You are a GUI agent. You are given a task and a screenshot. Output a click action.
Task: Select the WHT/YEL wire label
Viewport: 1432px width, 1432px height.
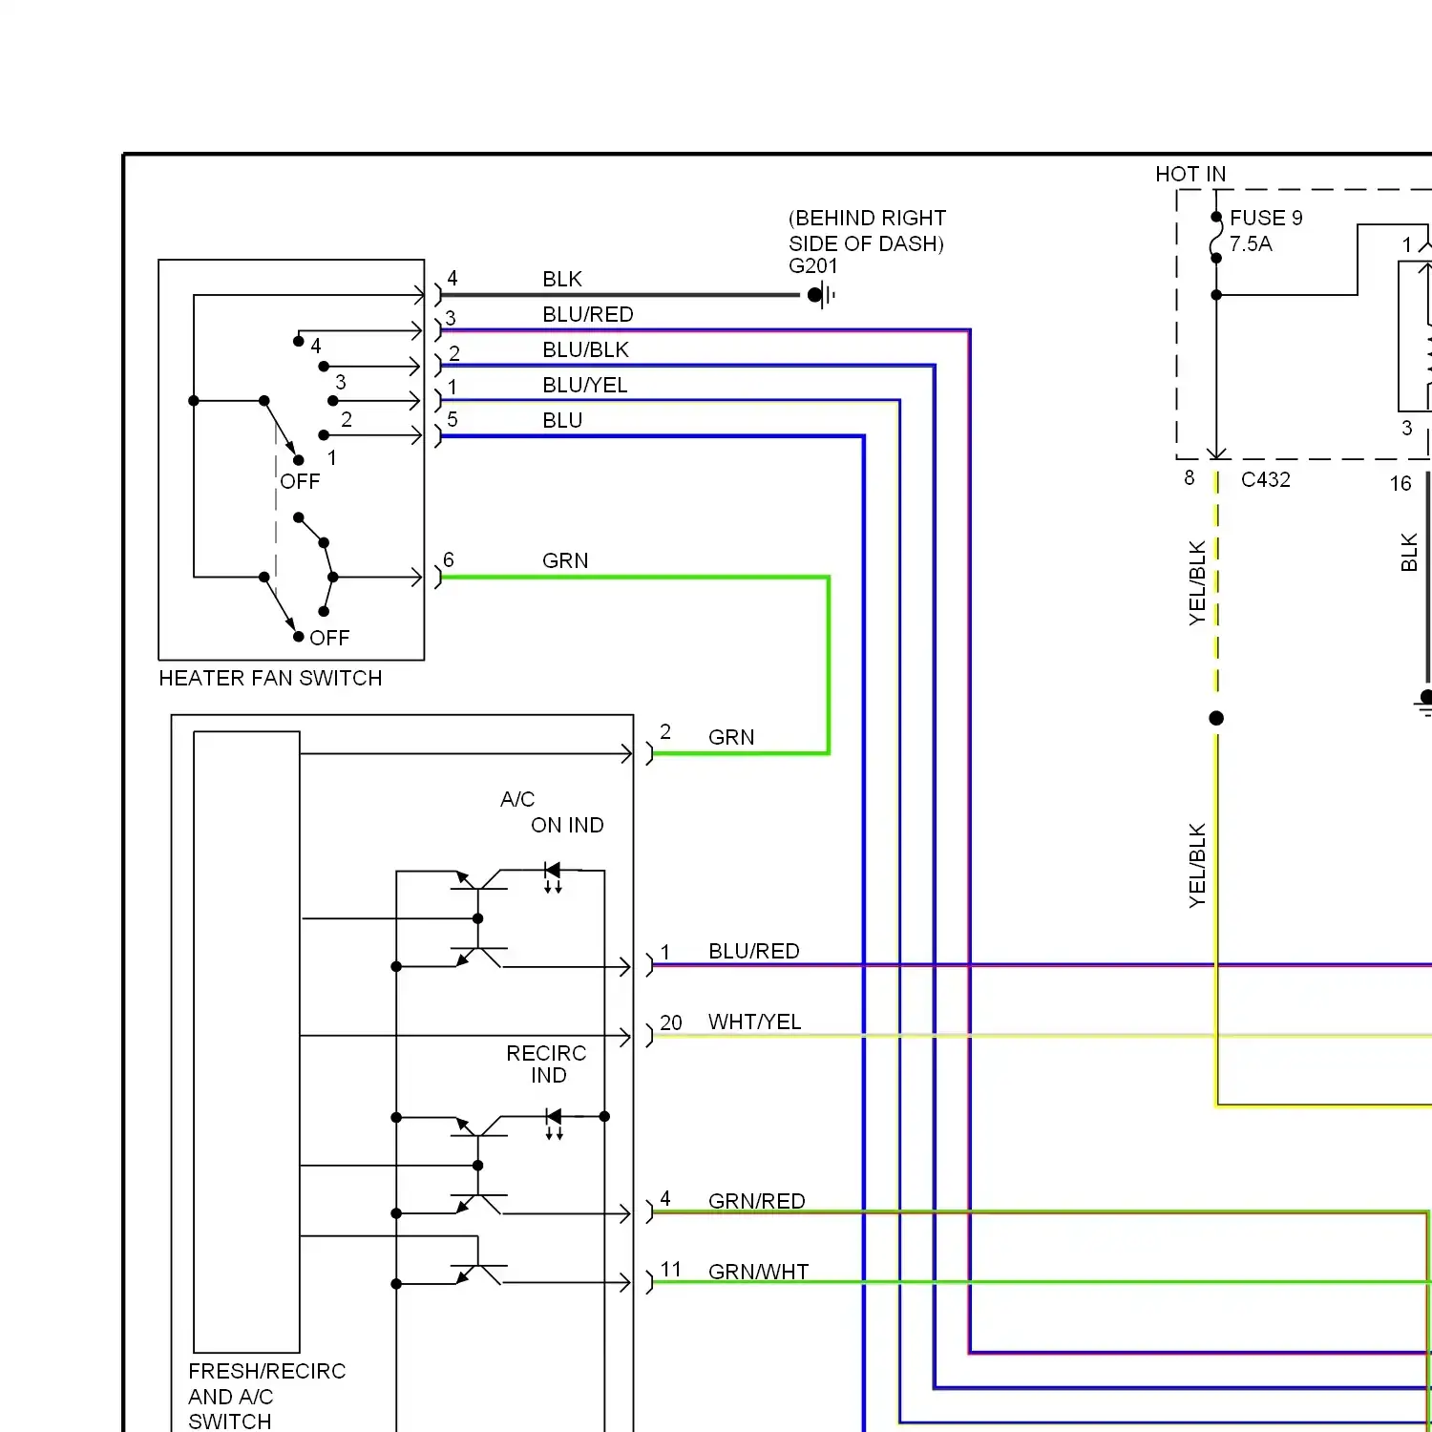(x=755, y=1021)
